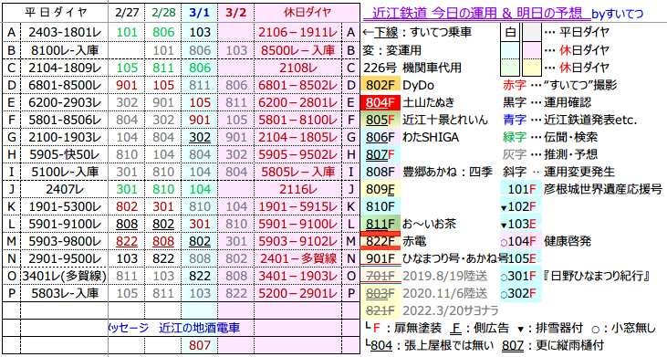This screenshot has width=667, height=357.
Task: Click the 『日野ひなまつり紀行』 label
Action: [597, 276]
